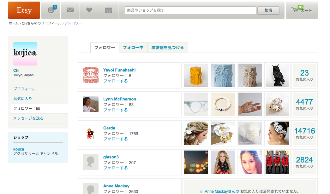Open the Chi profile name link
The image size is (330, 194).
16,71
